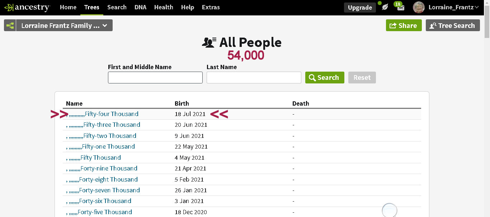Click the round magnifier icon at bottom
The width and height of the screenshot is (490, 217).
[389, 210]
